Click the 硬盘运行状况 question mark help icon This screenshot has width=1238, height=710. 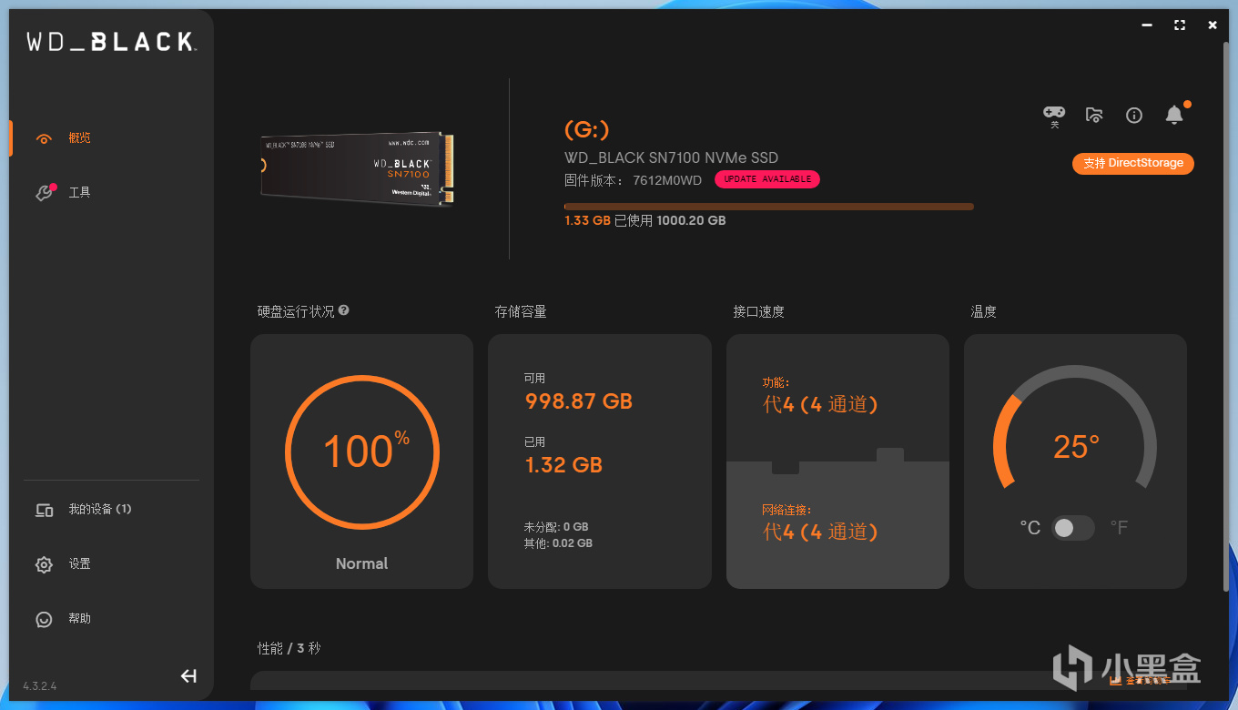(x=343, y=310)
